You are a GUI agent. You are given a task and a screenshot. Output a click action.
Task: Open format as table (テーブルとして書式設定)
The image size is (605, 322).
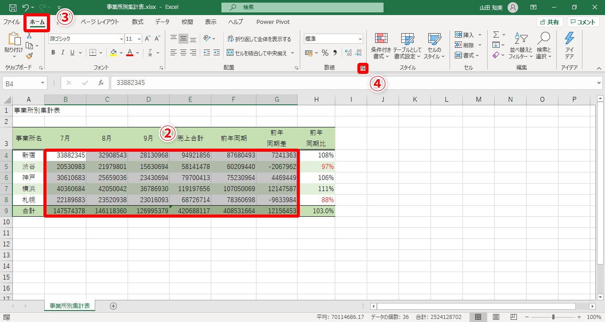click(x=407, y=46)
